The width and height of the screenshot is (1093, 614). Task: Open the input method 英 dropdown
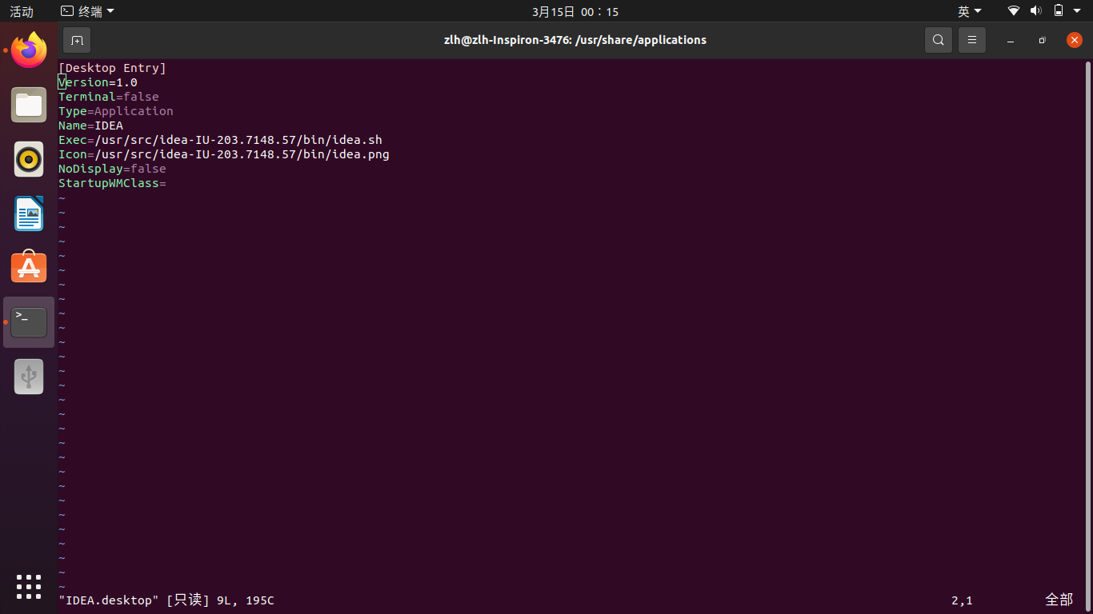pos(970,11)
